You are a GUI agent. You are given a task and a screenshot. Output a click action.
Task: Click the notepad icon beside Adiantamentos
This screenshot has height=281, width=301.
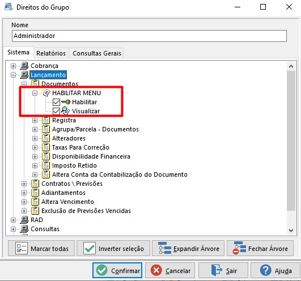click(x=35, y=193)
